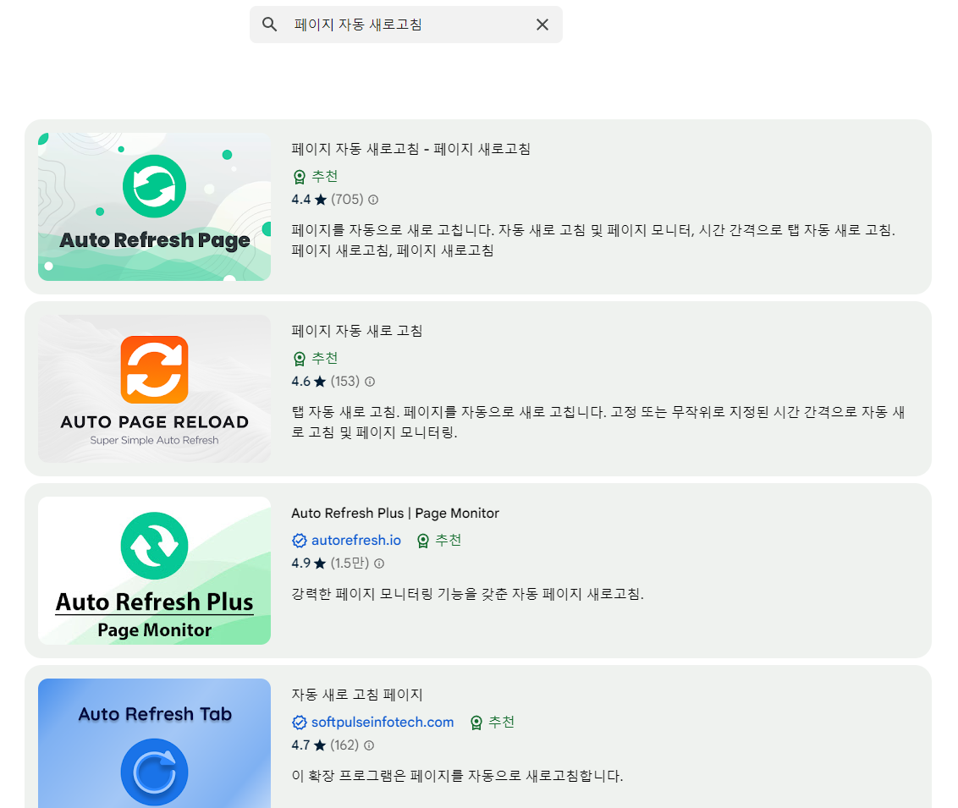Open title 페이지 자동 새로고침 - 페이지 새로고침

coord(410,149)
